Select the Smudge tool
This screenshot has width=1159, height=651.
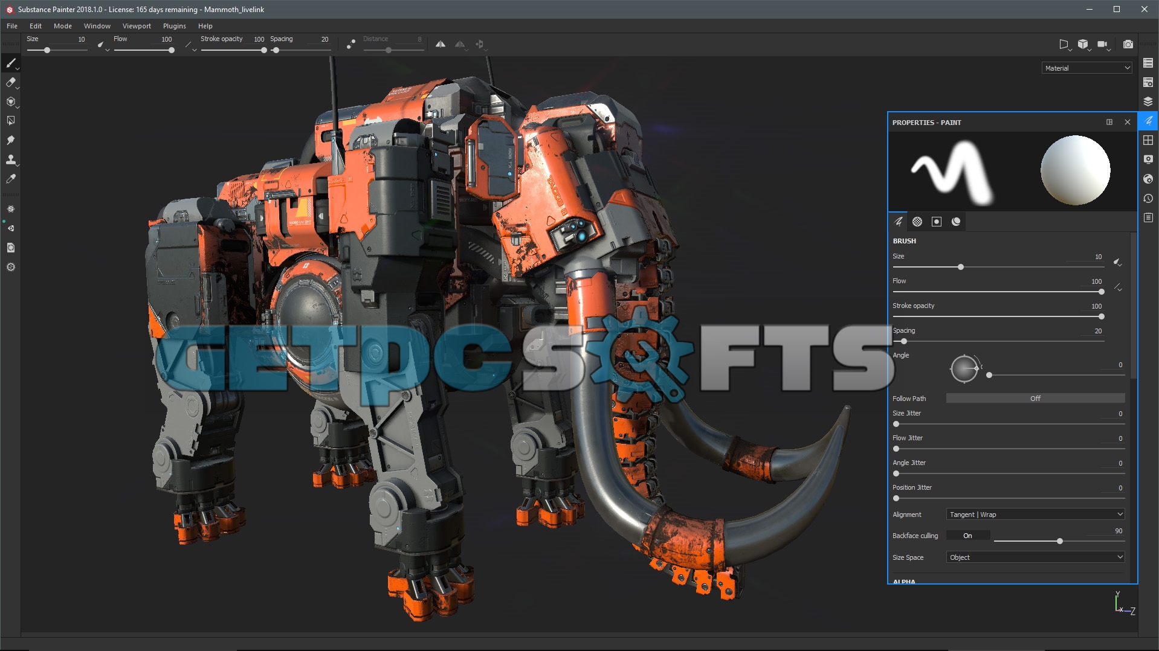click(10, 140)
